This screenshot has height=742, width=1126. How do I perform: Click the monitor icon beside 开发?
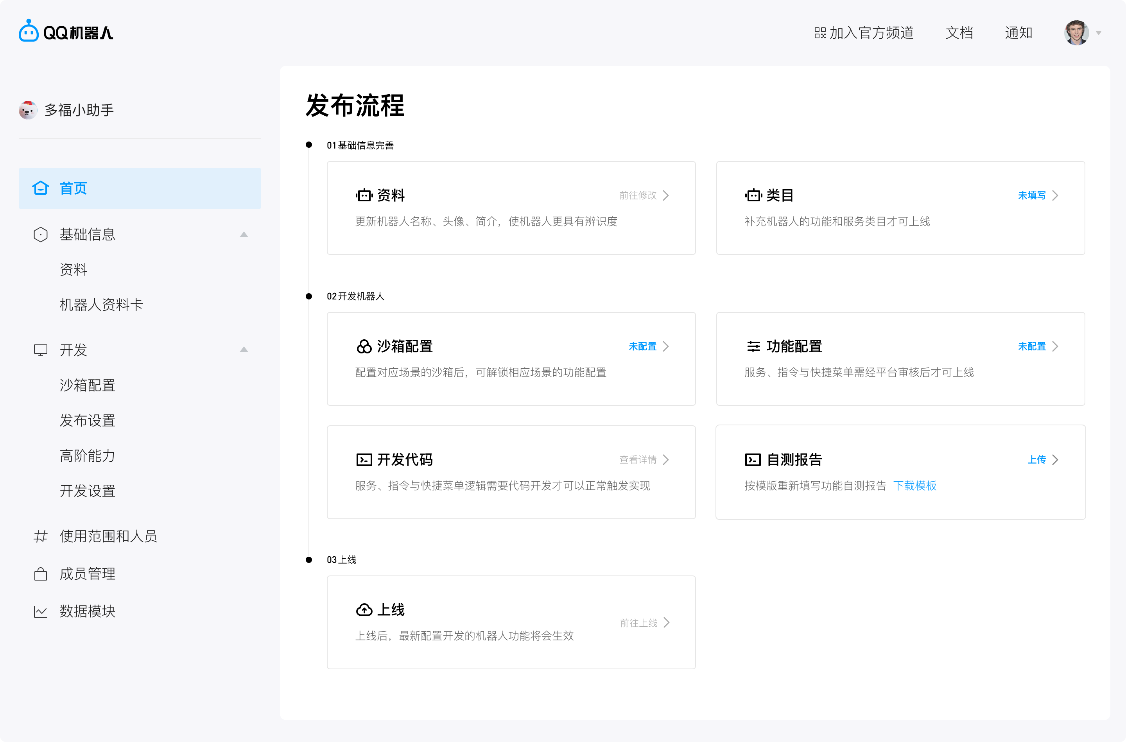tap(41, 350)
